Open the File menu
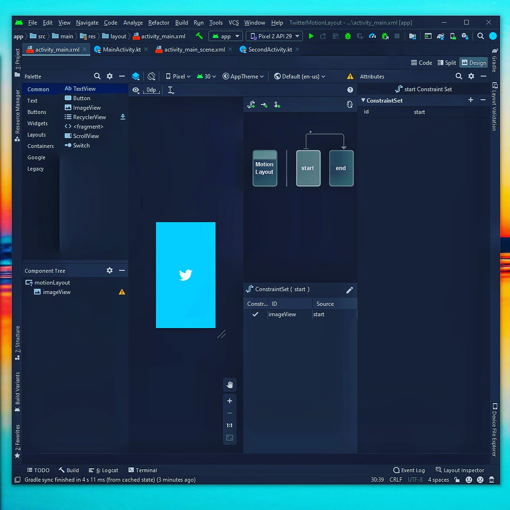510x510 pixels. pos(33,22)
